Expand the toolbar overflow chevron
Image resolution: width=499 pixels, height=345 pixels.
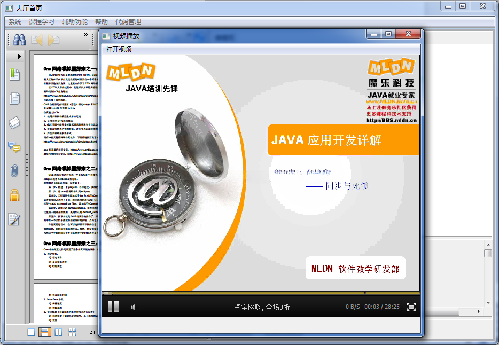(x=86, y=34)
